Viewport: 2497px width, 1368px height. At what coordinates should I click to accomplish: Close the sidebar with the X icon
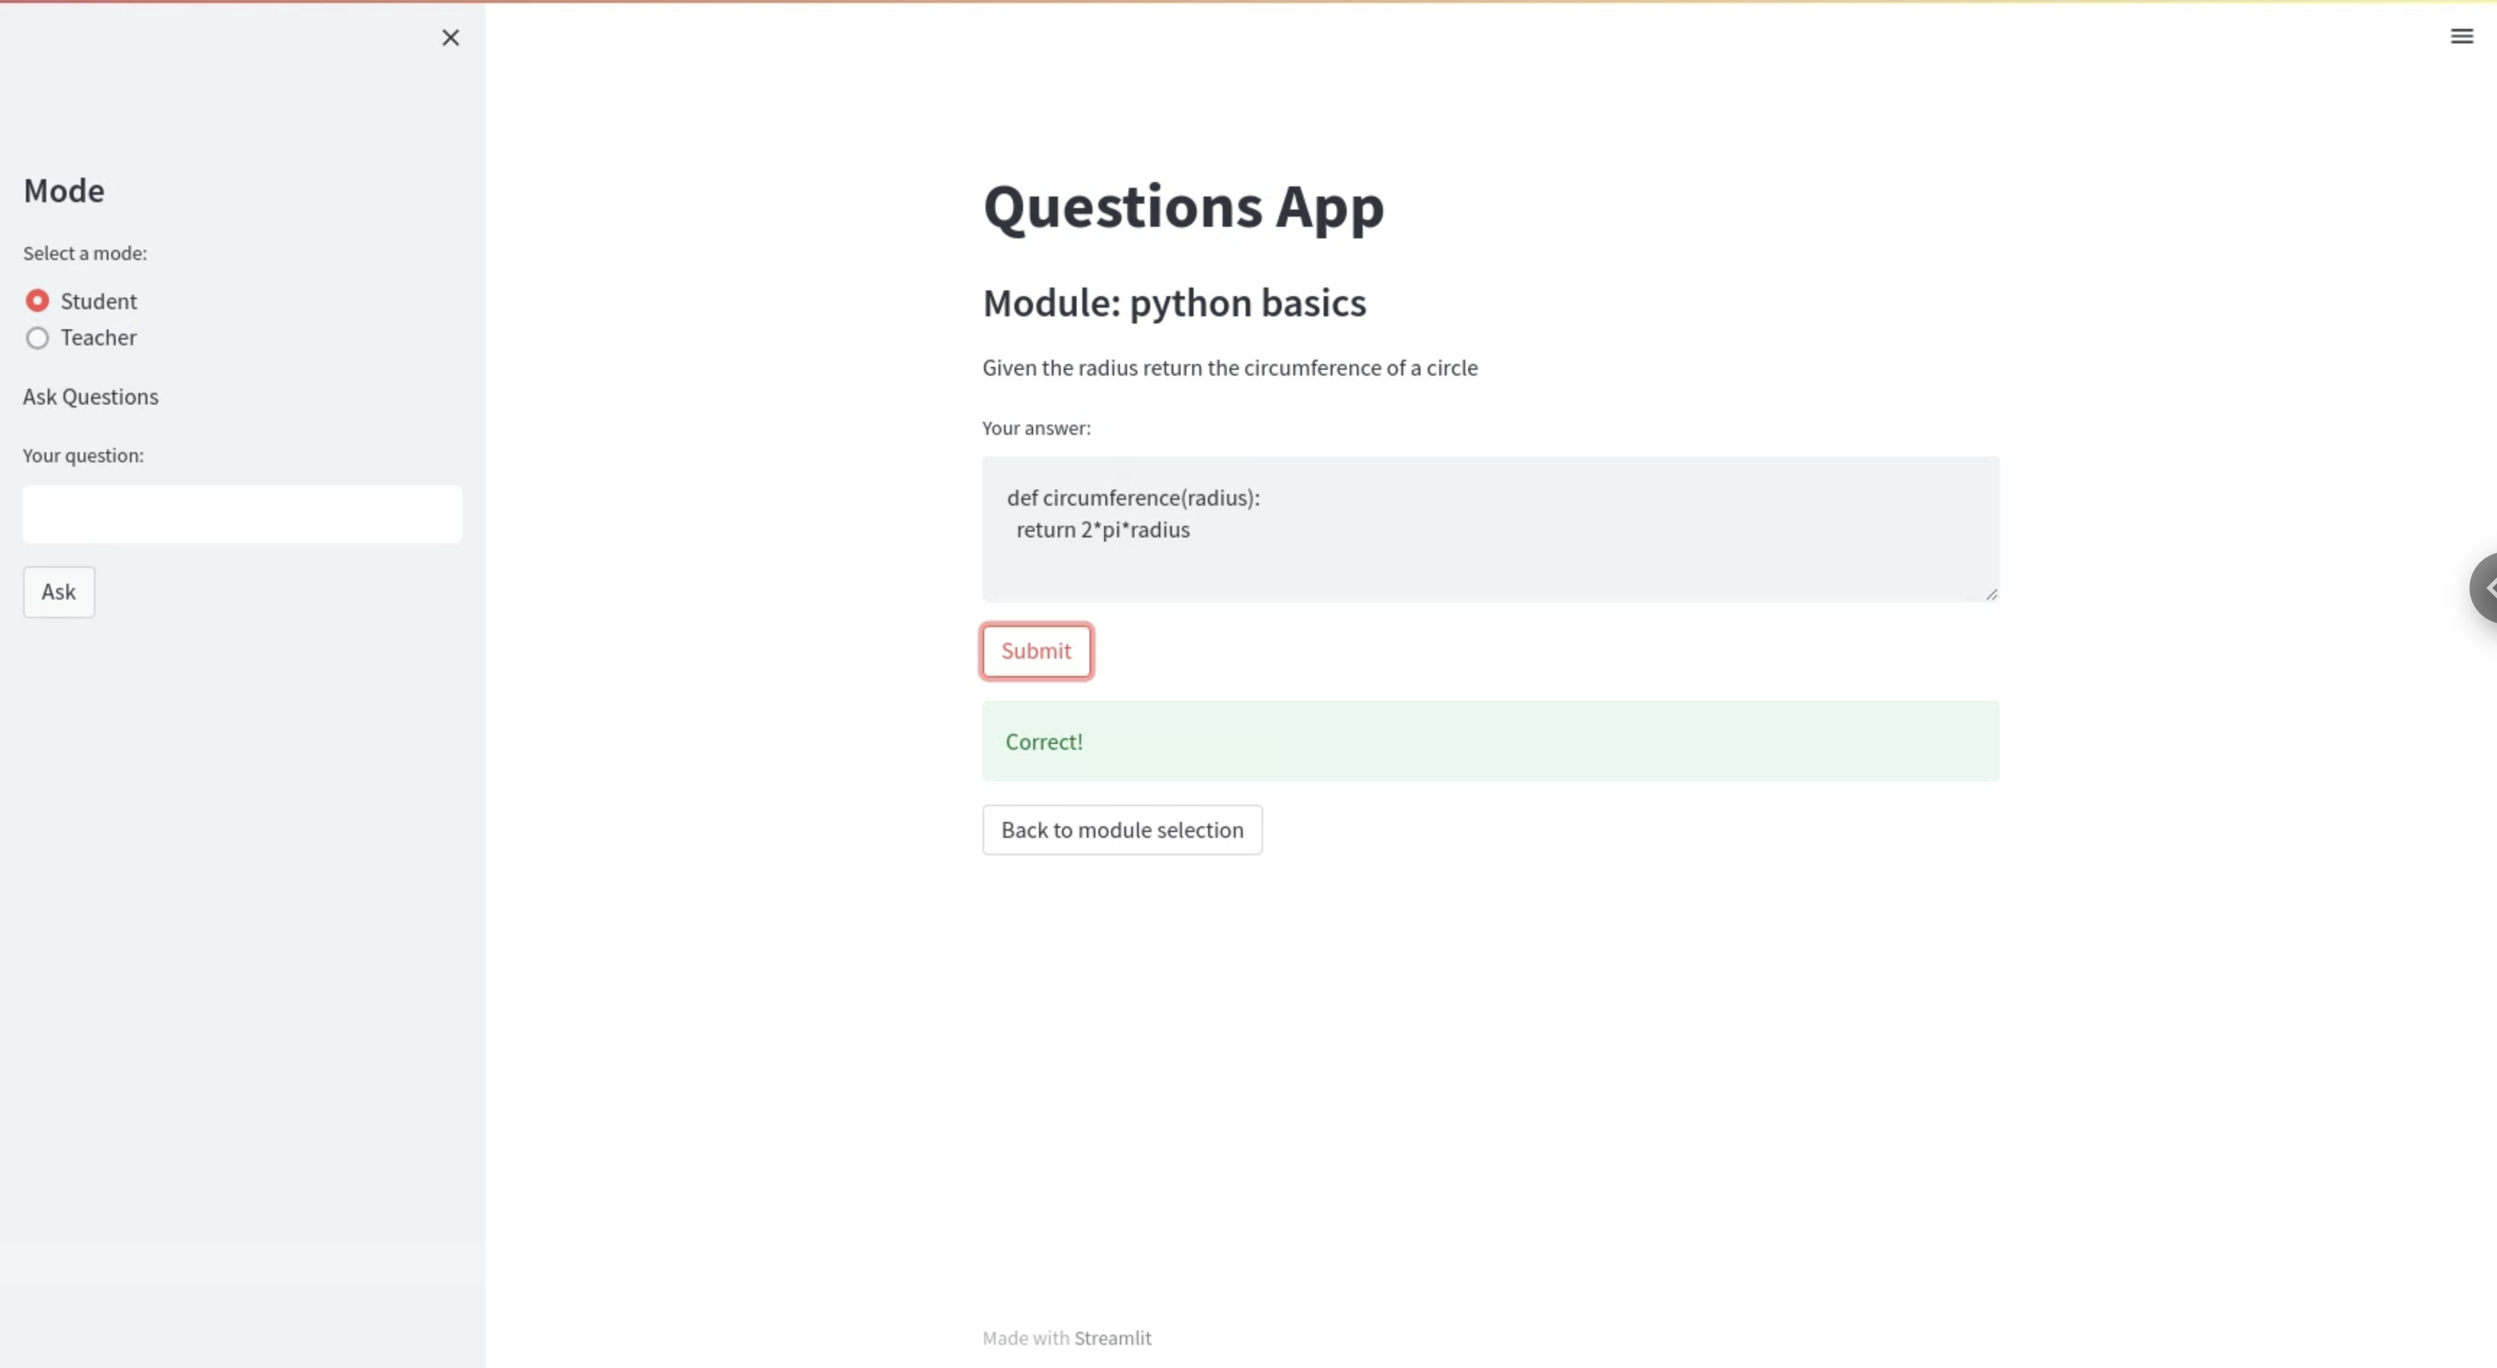coord(450,38)
